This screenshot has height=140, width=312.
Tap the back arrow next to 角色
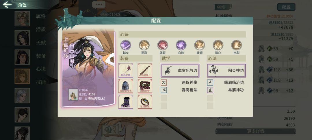[x=8, y=5]
